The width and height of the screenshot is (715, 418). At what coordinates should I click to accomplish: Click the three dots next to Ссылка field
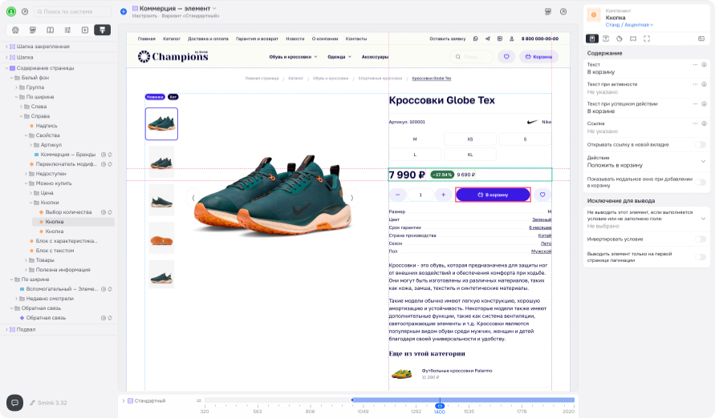click(x=696, y=123)
